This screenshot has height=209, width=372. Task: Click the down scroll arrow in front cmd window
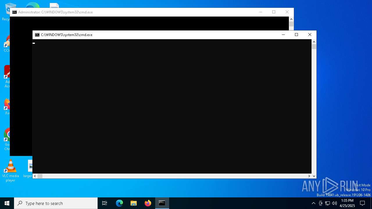pos(314,176)
